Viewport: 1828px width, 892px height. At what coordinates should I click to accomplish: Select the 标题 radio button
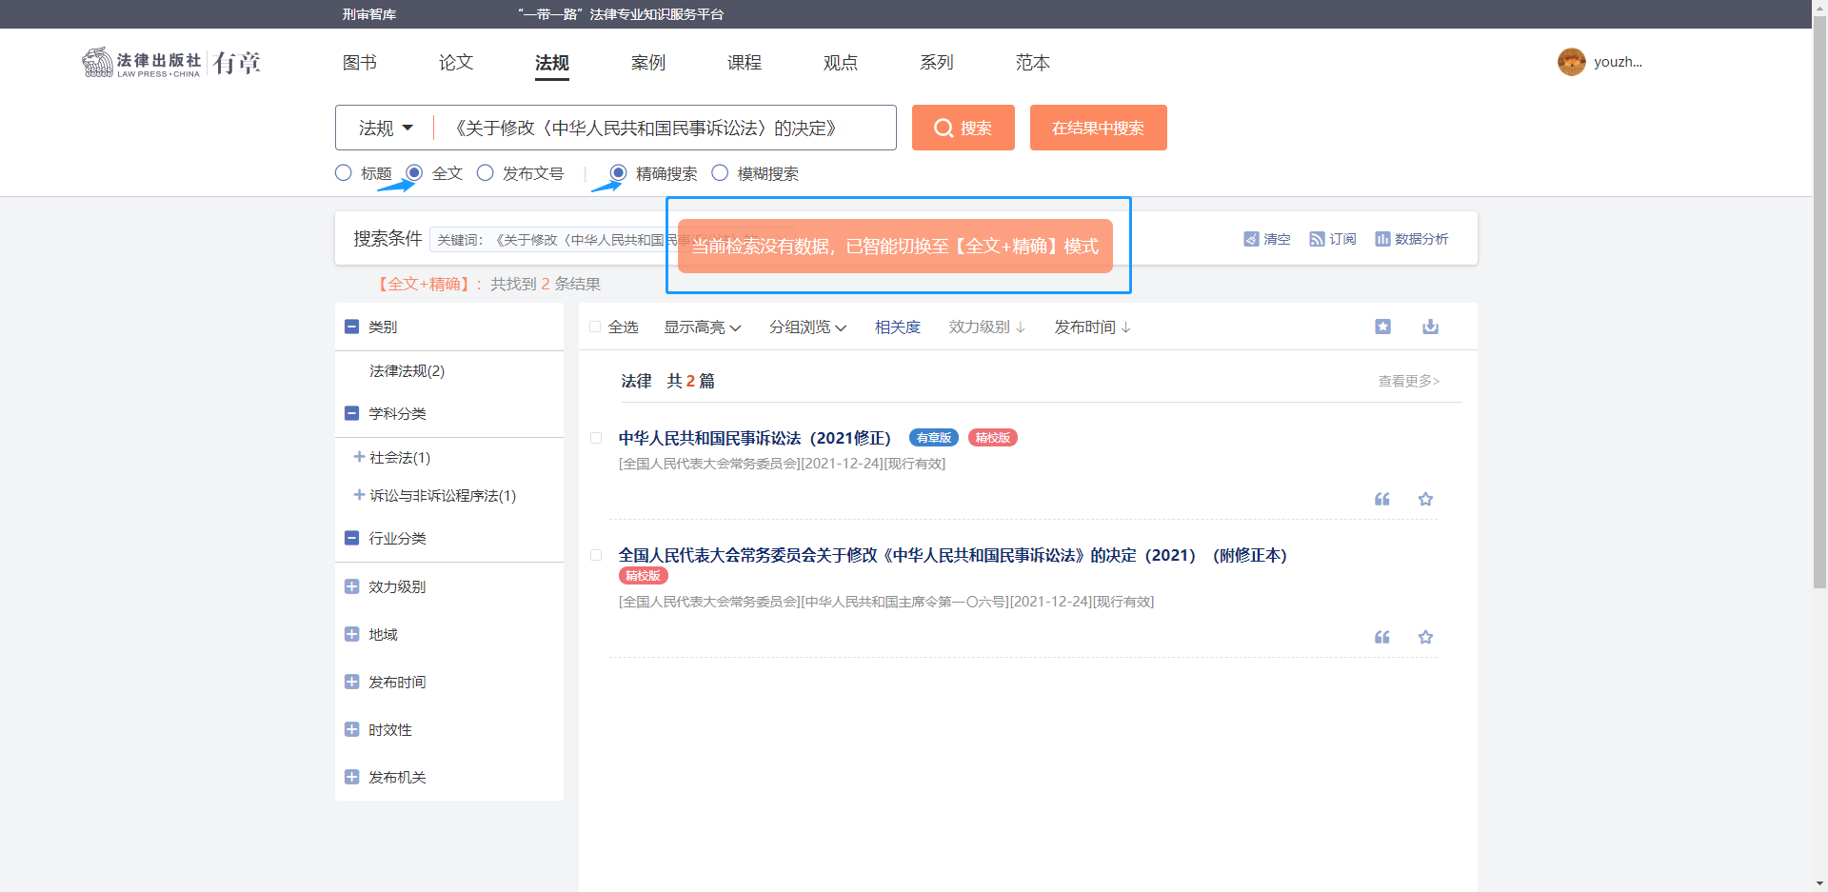(x=344, y=173)
